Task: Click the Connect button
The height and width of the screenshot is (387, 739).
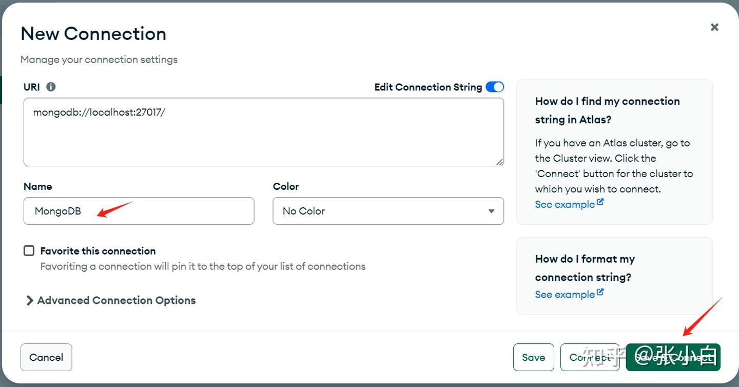Action: point(590,357)
